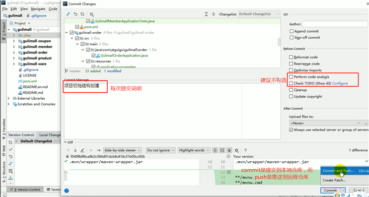This screenshot has width=369, height=197.
Task: Click Refresh icon in Version Control panel
Action: click(x=10, y=142)
